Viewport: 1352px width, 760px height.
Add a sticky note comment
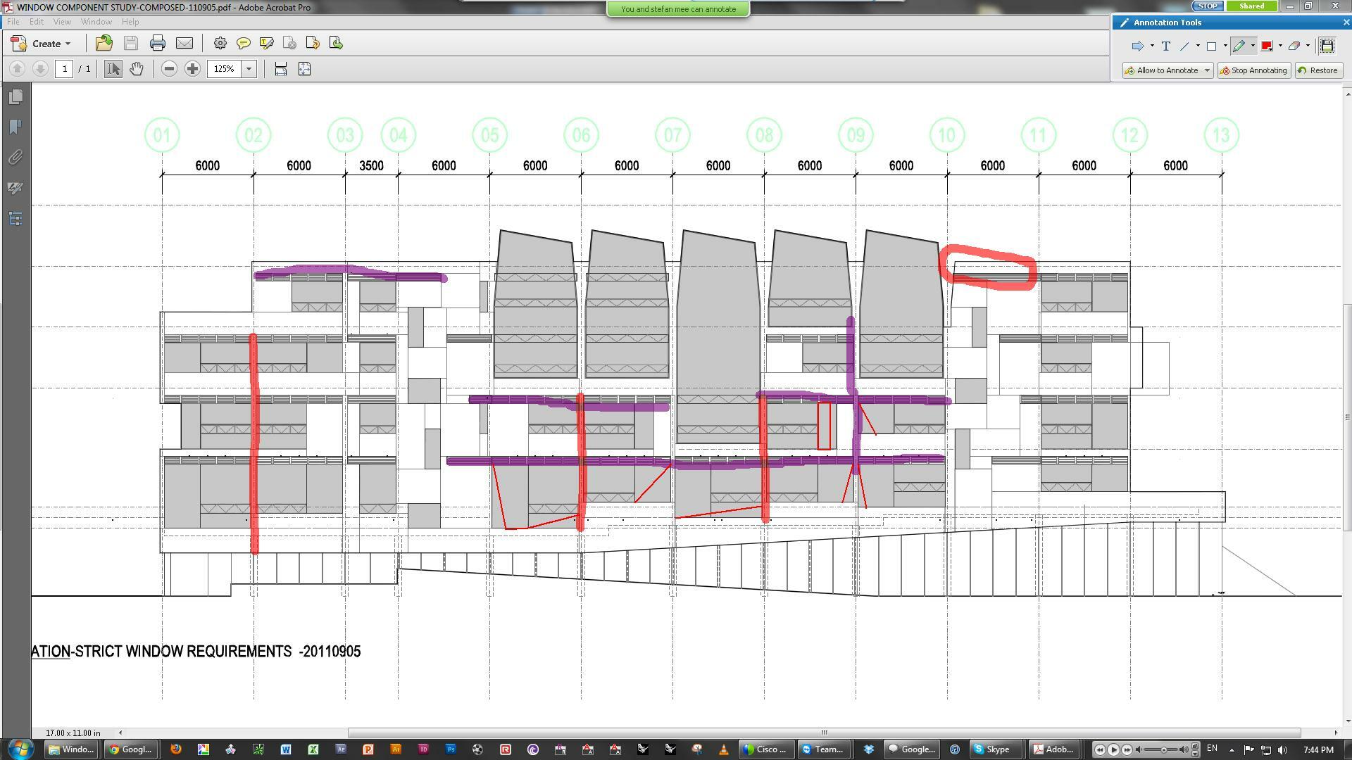tap(244, 44)
